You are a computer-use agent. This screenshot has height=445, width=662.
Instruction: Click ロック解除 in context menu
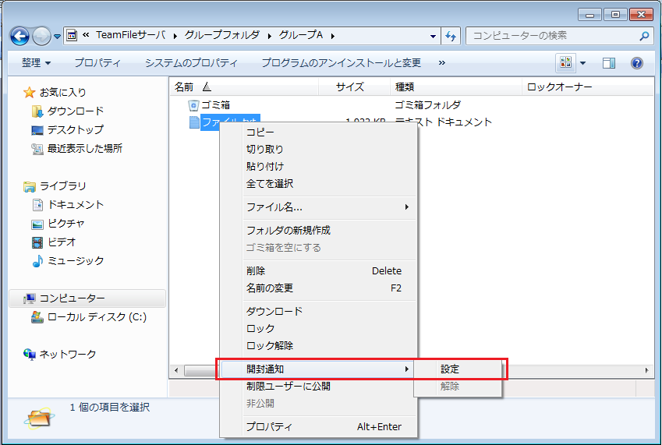(x=270, y=345)
